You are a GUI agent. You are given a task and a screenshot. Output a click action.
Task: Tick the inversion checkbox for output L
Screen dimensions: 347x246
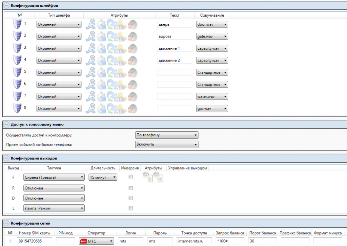pyautogui.click(x=131, y=208)
